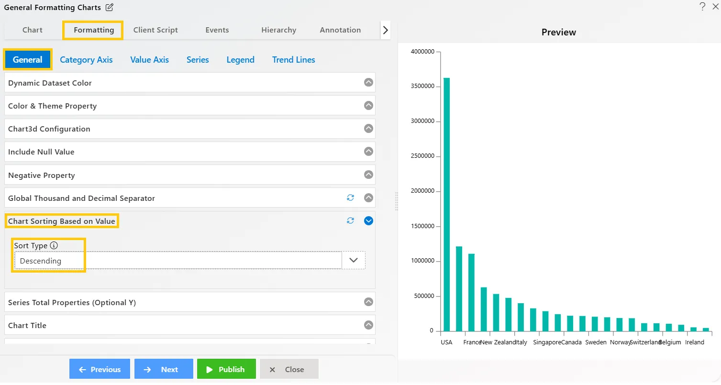Image resolution: width=721 pixels, height=385 pixels.
Task: Click the Preview heading
Action: (x=559, y=32)
